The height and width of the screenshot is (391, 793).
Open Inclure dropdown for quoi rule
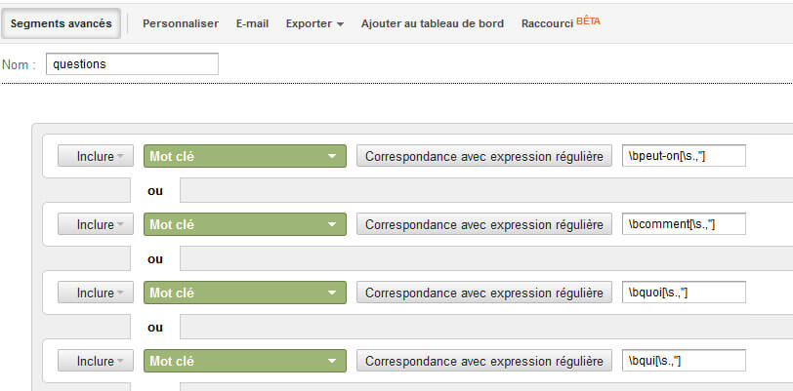96,293
